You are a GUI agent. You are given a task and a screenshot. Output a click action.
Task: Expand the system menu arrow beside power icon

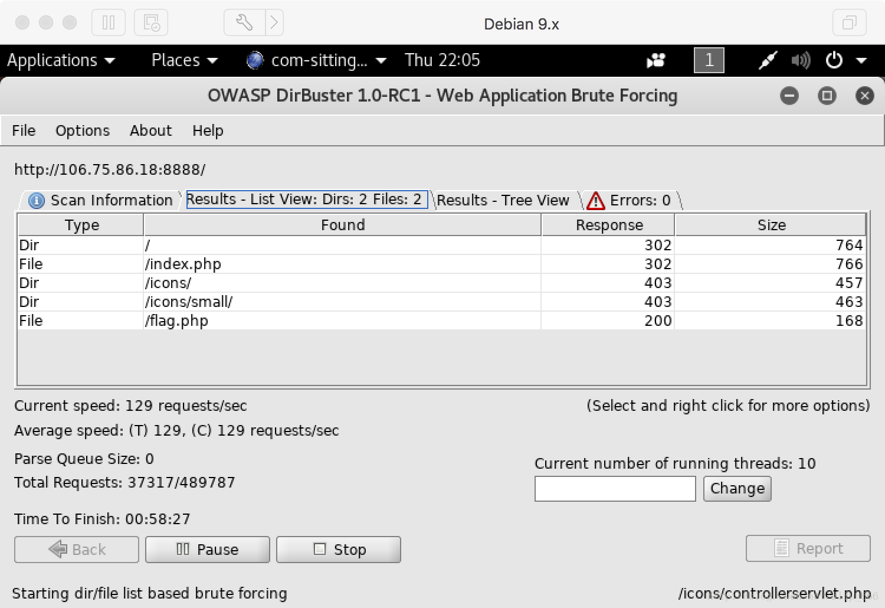click(861, 60)
